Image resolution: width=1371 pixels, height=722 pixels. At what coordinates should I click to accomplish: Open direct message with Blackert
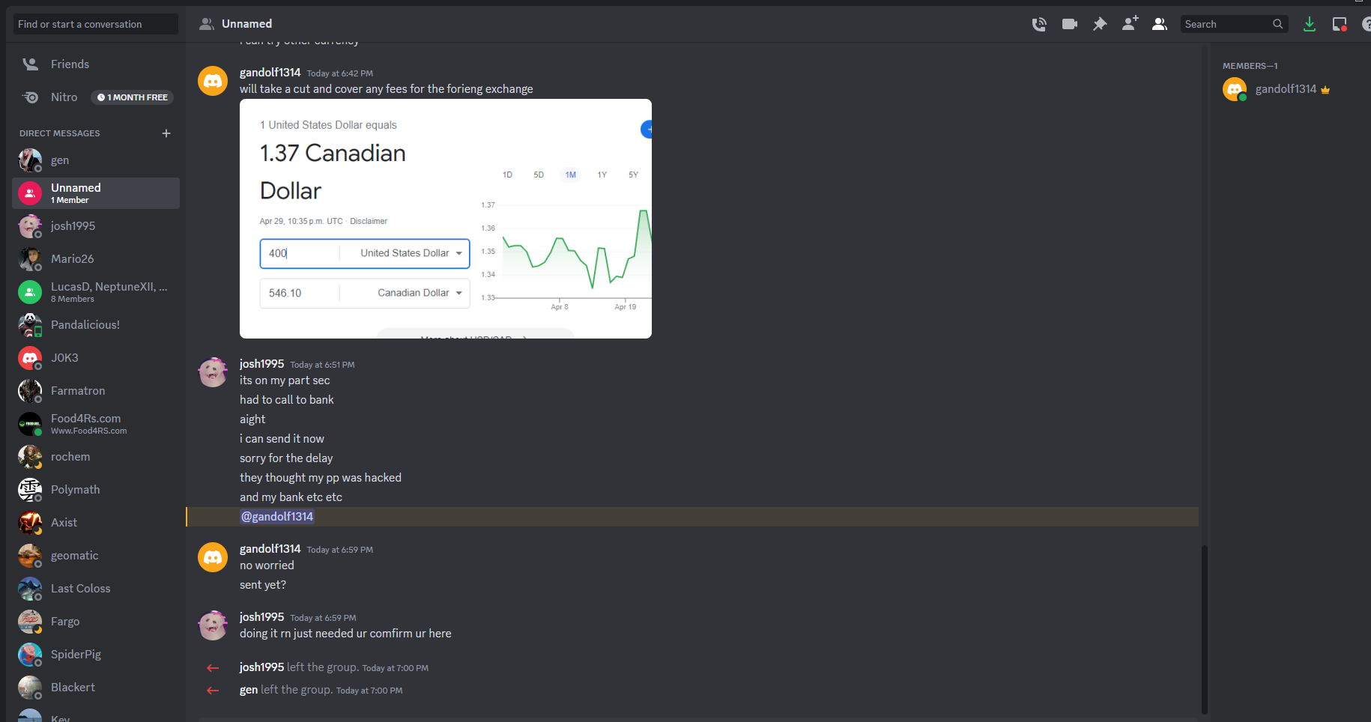point(96,688)
